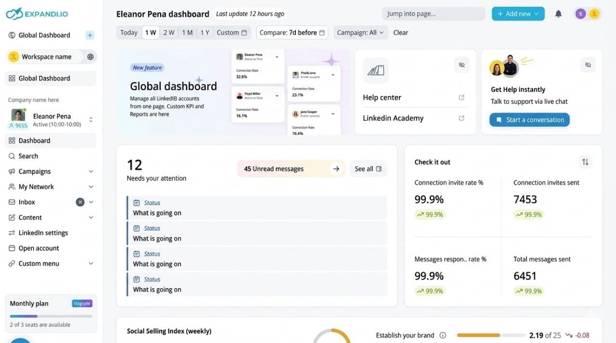Click the notification bell icon

pyautogui.click(x=558, y=14)
